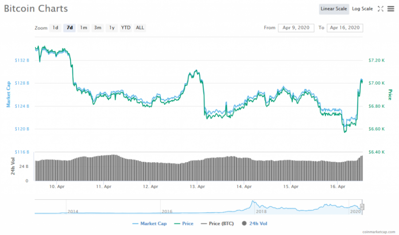Click the $6.40 K price axis label
Screen dimensions: 399x235
[x=376, y=152]
